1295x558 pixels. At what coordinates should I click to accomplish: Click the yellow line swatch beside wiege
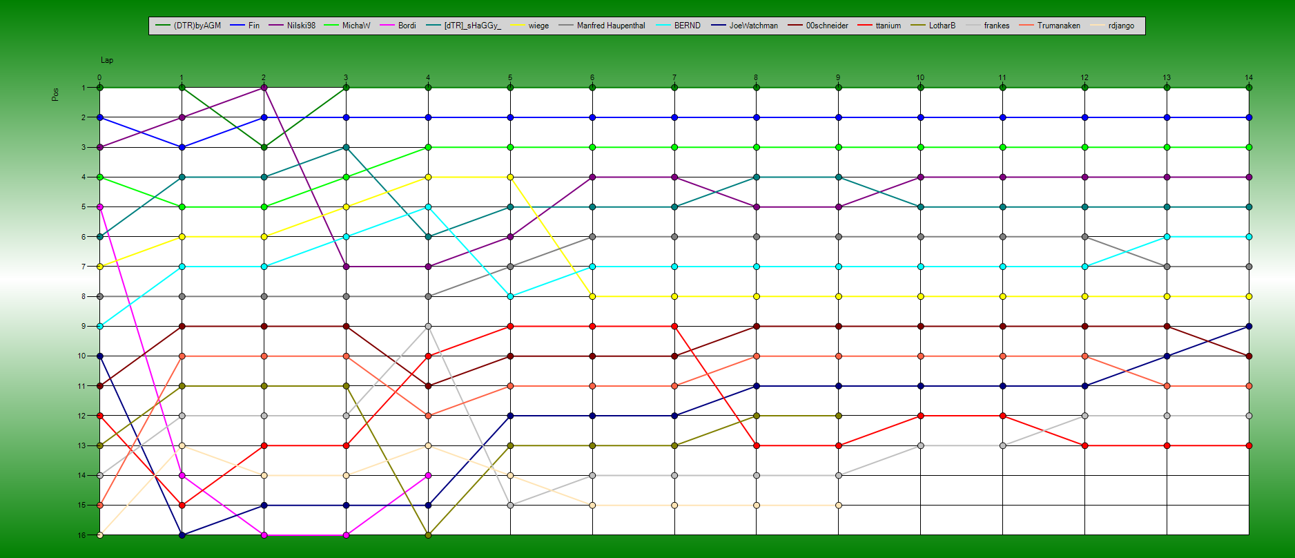[516, 26]
